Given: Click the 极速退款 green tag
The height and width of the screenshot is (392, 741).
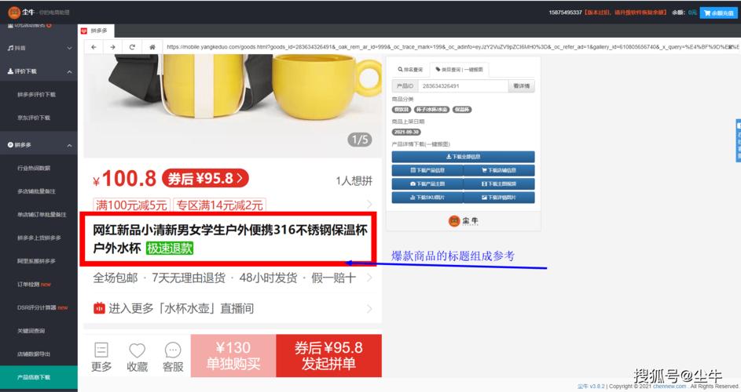Looking at the screenshot, I should point(170,248).
